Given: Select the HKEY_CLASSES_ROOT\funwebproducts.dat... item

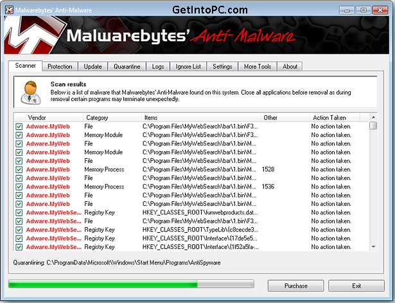Looking at the screenshot, I should 200,213.
